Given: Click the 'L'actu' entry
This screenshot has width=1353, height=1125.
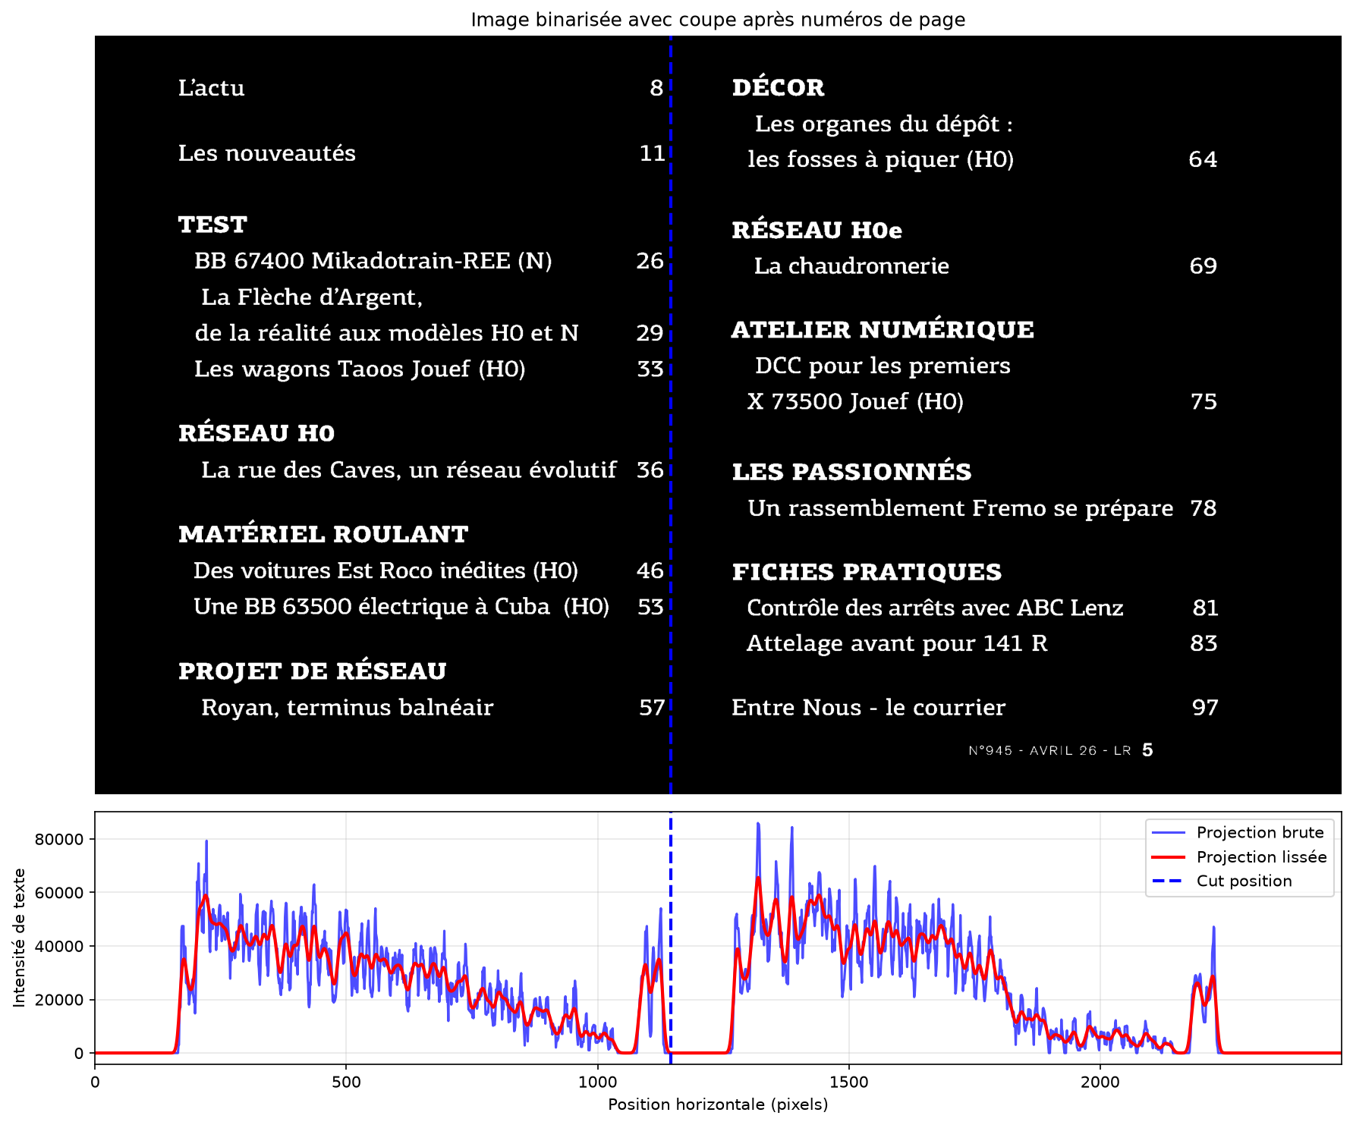Looking at the screenshot, I should tap(211, 88).
